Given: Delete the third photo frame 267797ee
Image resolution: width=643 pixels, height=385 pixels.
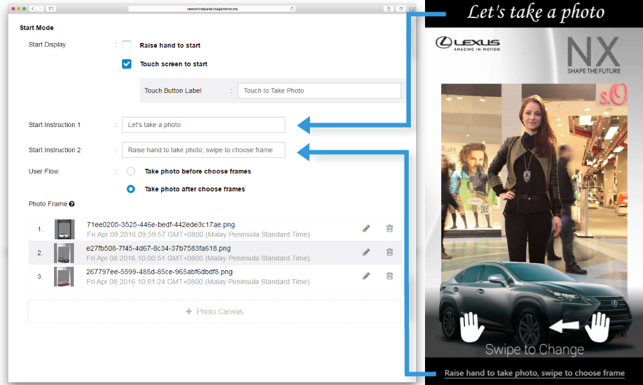Looking at the screenshot, I should 390,276.
